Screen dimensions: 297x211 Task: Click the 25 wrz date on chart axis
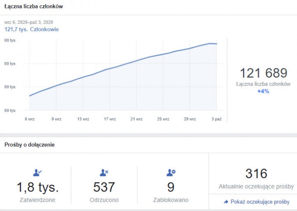[163, 119]
